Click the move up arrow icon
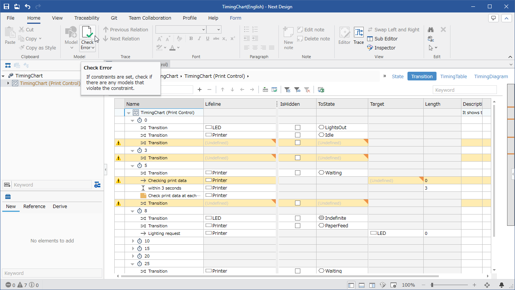Image resolution: width=515 pixels, height=290 pixels. pyautogui.click(x=223, y=89)
